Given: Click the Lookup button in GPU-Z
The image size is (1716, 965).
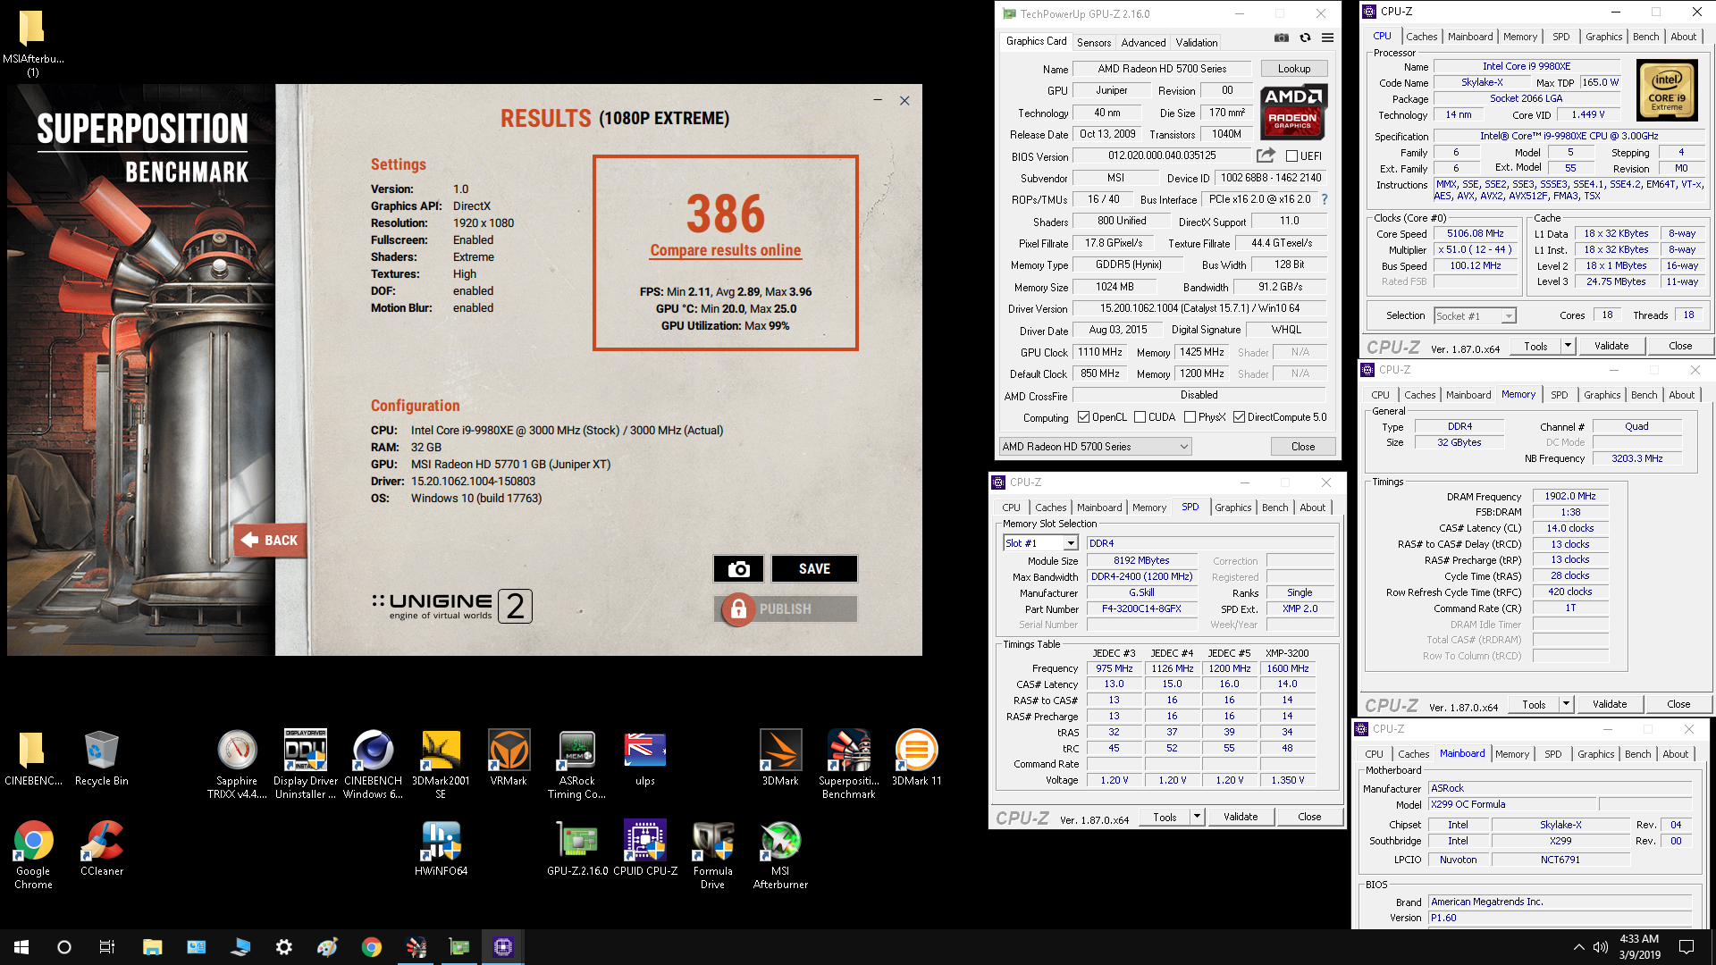Looking at the screenshot, I should tap(1293, 69).
